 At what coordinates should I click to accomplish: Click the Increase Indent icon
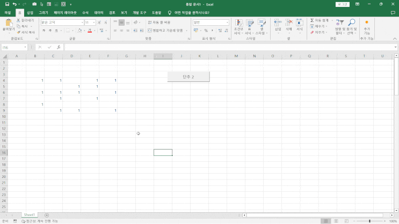pyautogui.click(x=142, y=31)
